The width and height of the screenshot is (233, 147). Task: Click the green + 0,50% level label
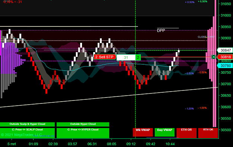pos(202,1)
